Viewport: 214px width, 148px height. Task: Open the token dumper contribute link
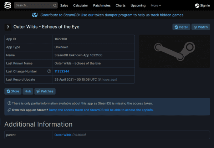(112, 15)
